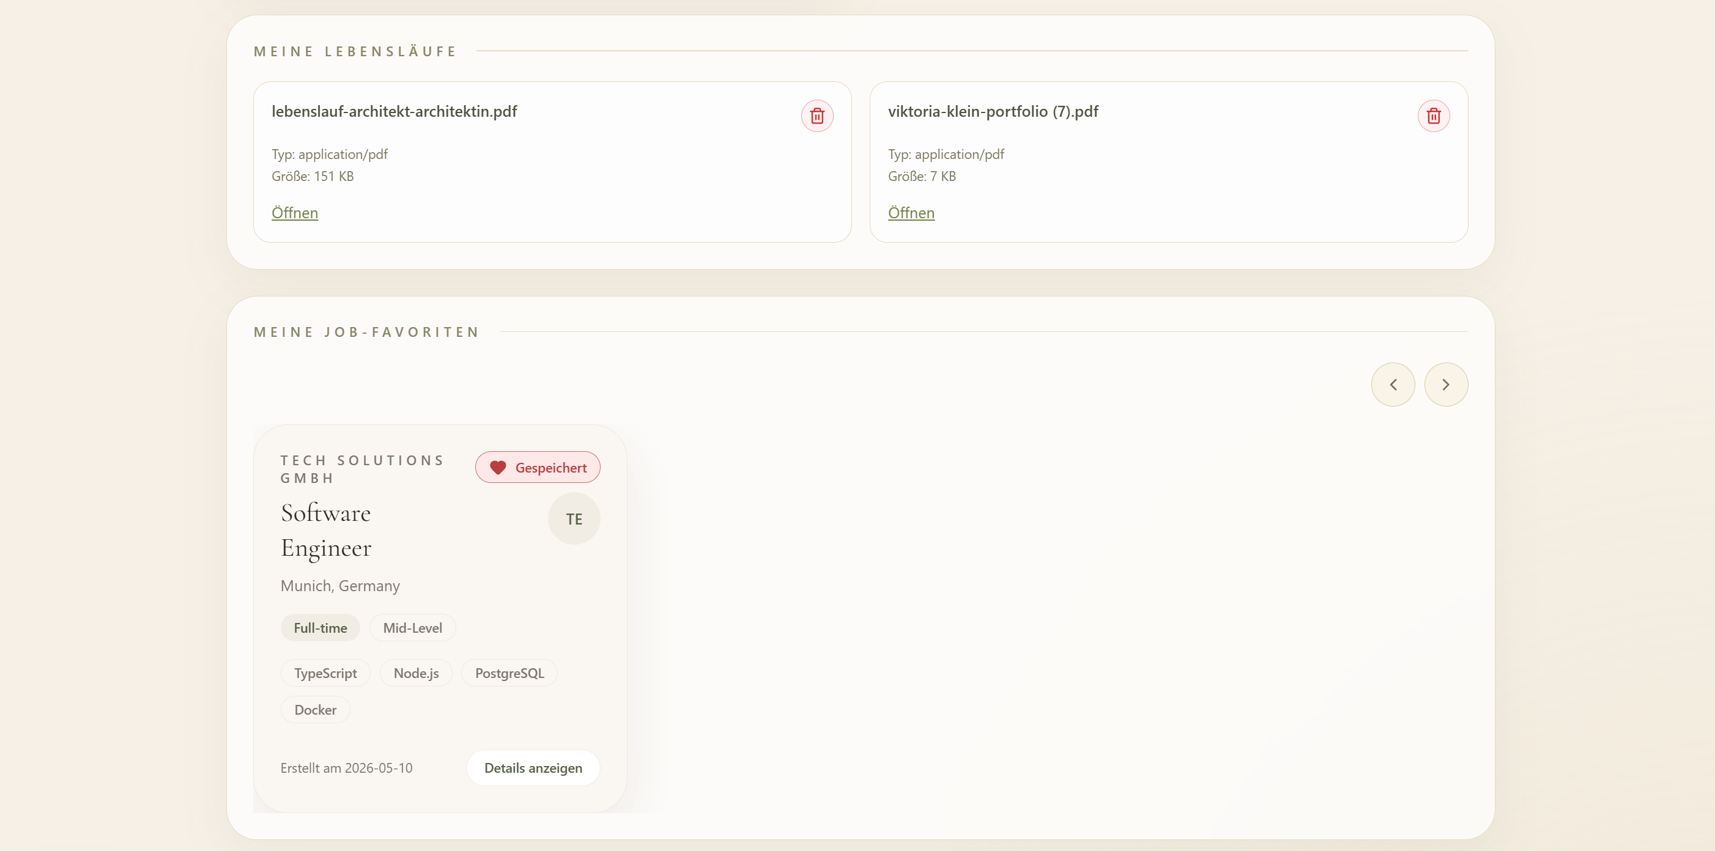Click the PostgreSQL skill chip
1715x851 pixels.
tap(509, 673)
